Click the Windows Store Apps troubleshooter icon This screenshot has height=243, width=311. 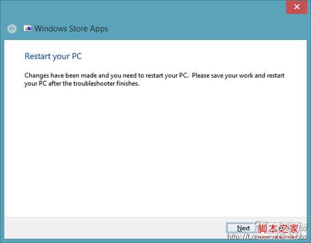(x=28, y=29)
